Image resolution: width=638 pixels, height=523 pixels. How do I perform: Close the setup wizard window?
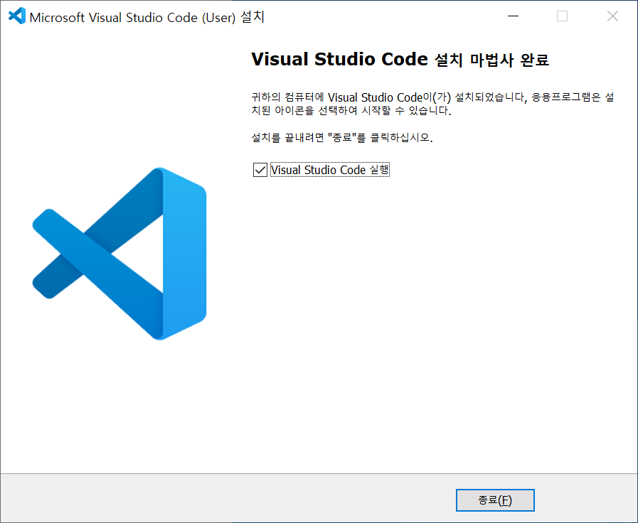(x=612, y=16)
